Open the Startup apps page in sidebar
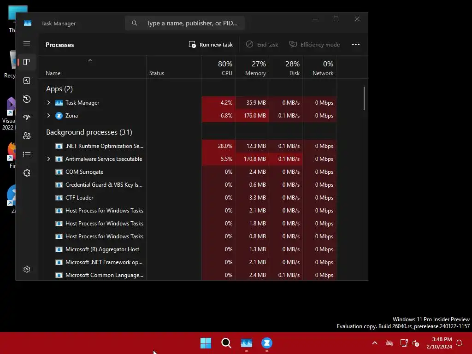 coord(27,118)
